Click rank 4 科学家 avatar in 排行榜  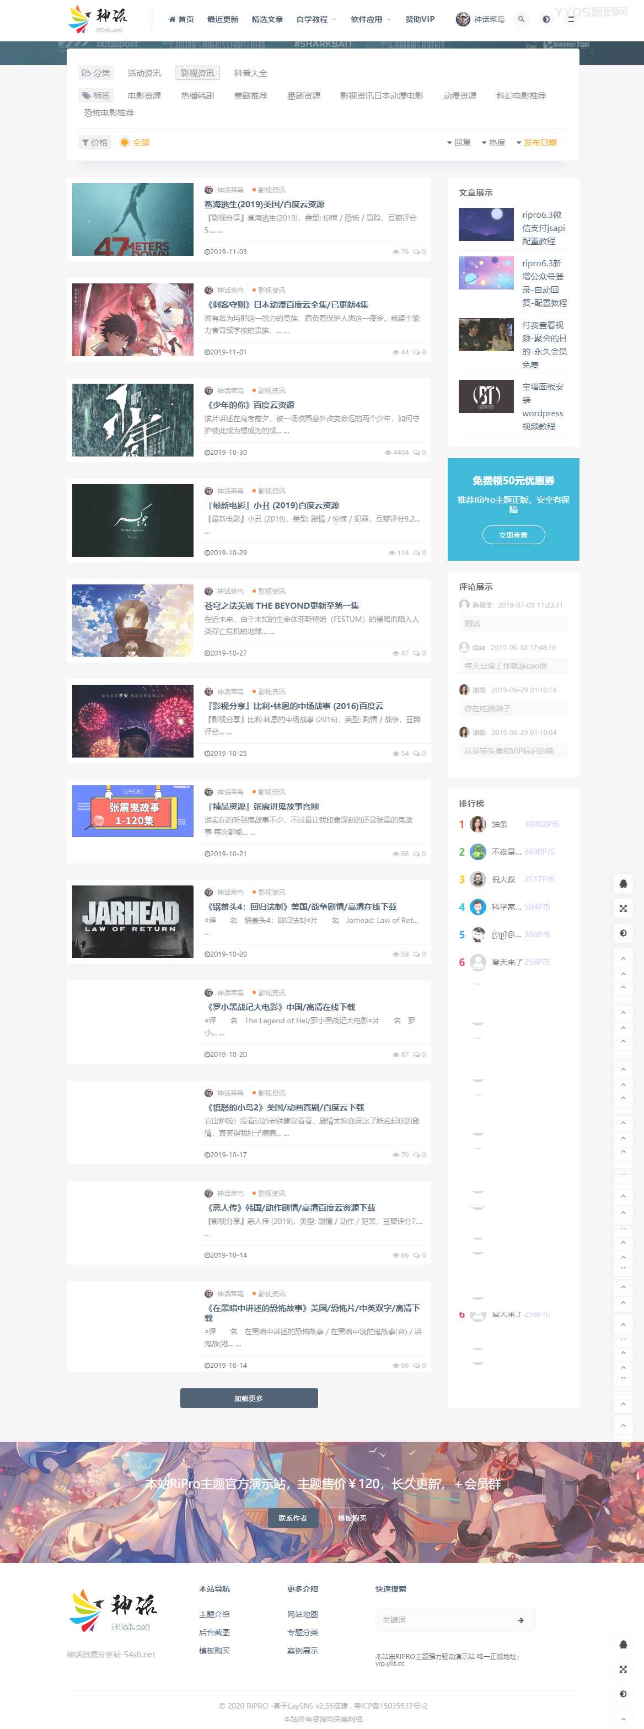tap(478, 907)
